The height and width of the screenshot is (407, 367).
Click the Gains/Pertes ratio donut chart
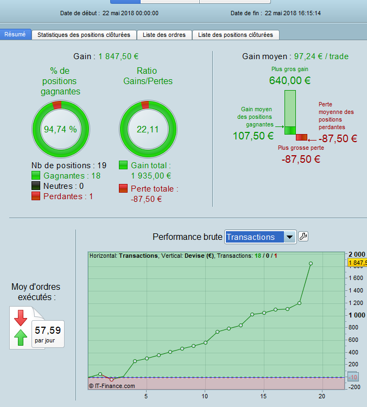coord(148,129)
